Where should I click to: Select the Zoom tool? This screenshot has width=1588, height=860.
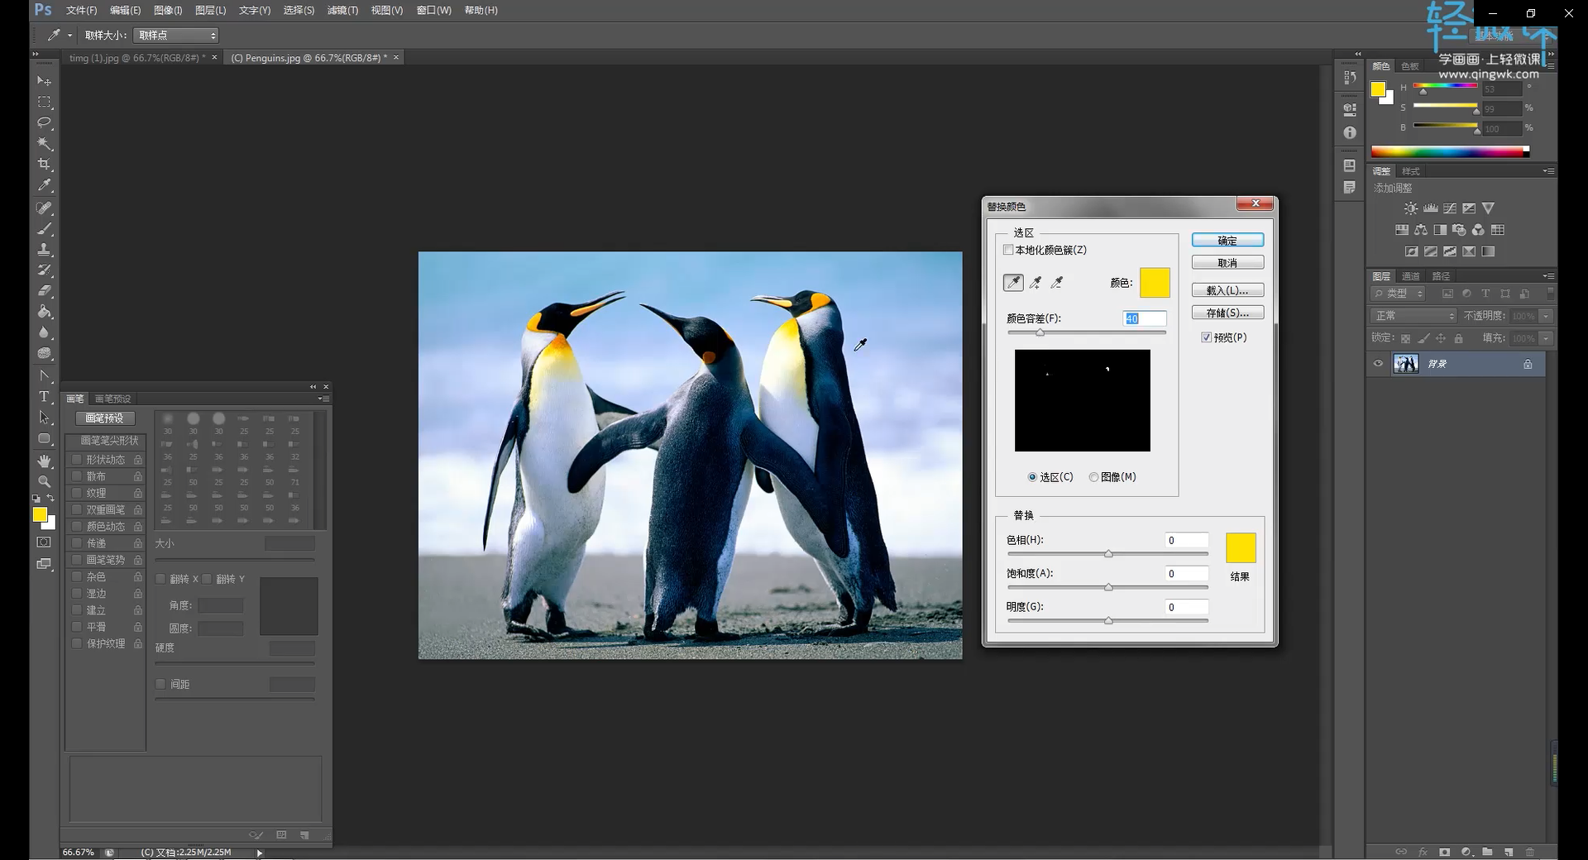(x=45, y=481)
